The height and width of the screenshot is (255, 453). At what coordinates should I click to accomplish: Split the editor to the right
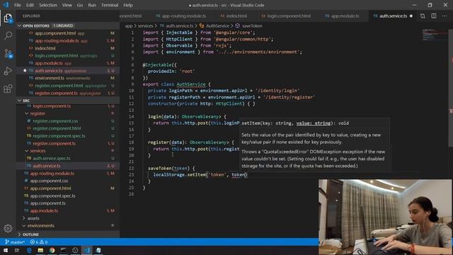tap(434, 16)
